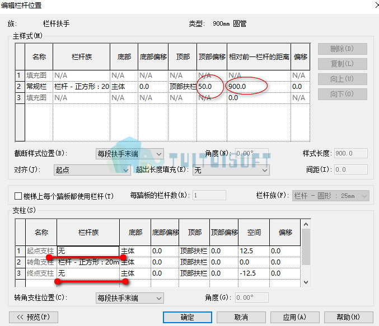Image resolution: width=379 pixels, height=326 pixels.
Task: Select 栏杆 - 正方形 : 20 cell in 主样式
Action: (81, 87)
